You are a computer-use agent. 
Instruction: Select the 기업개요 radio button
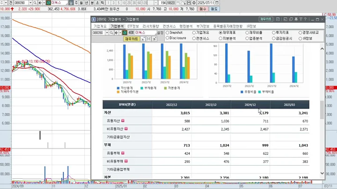(x=194, y=33)
